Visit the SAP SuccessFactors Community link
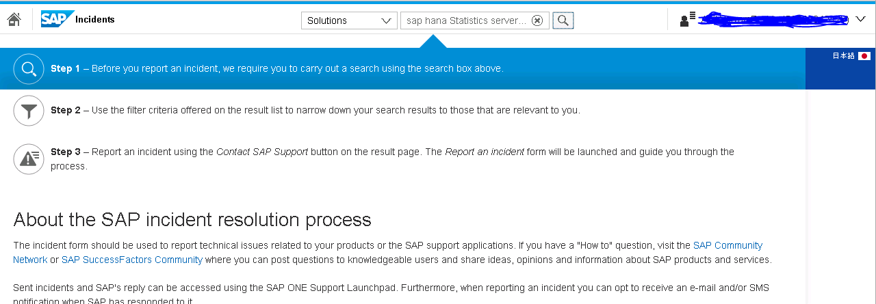The height and width of the screenshot is (304, 876). (132, 260)
